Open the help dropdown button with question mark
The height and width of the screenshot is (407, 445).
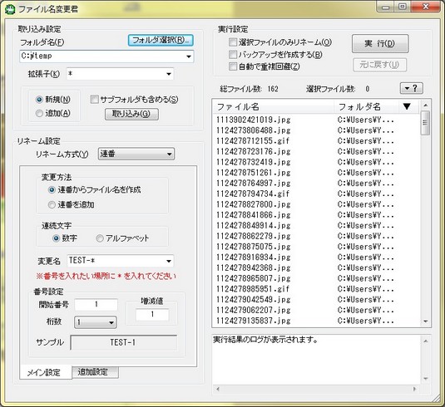click(x=412, y=88)
